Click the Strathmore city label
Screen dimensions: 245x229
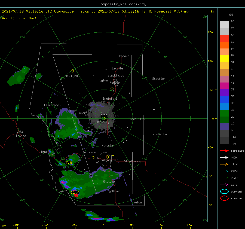click(x=132, y=161)
